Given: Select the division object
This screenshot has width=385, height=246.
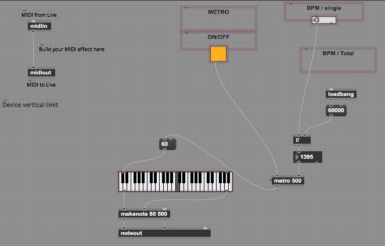Looking at the screenshot, I should click(x=302, y=140).
